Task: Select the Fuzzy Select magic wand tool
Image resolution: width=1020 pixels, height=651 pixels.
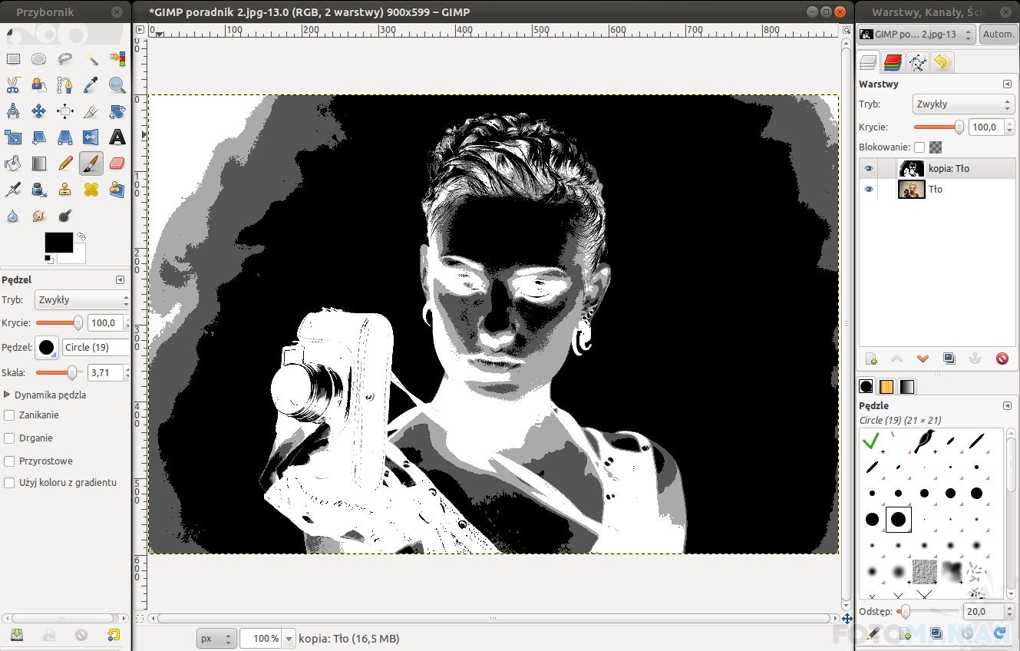Action: coord(91,59)
